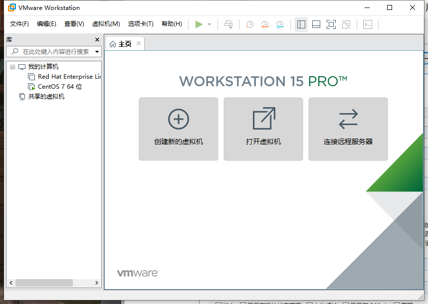Select the CentOS 7 64 位 VM
The width and height of the screenshot is (428, 304).
(60, 87)
